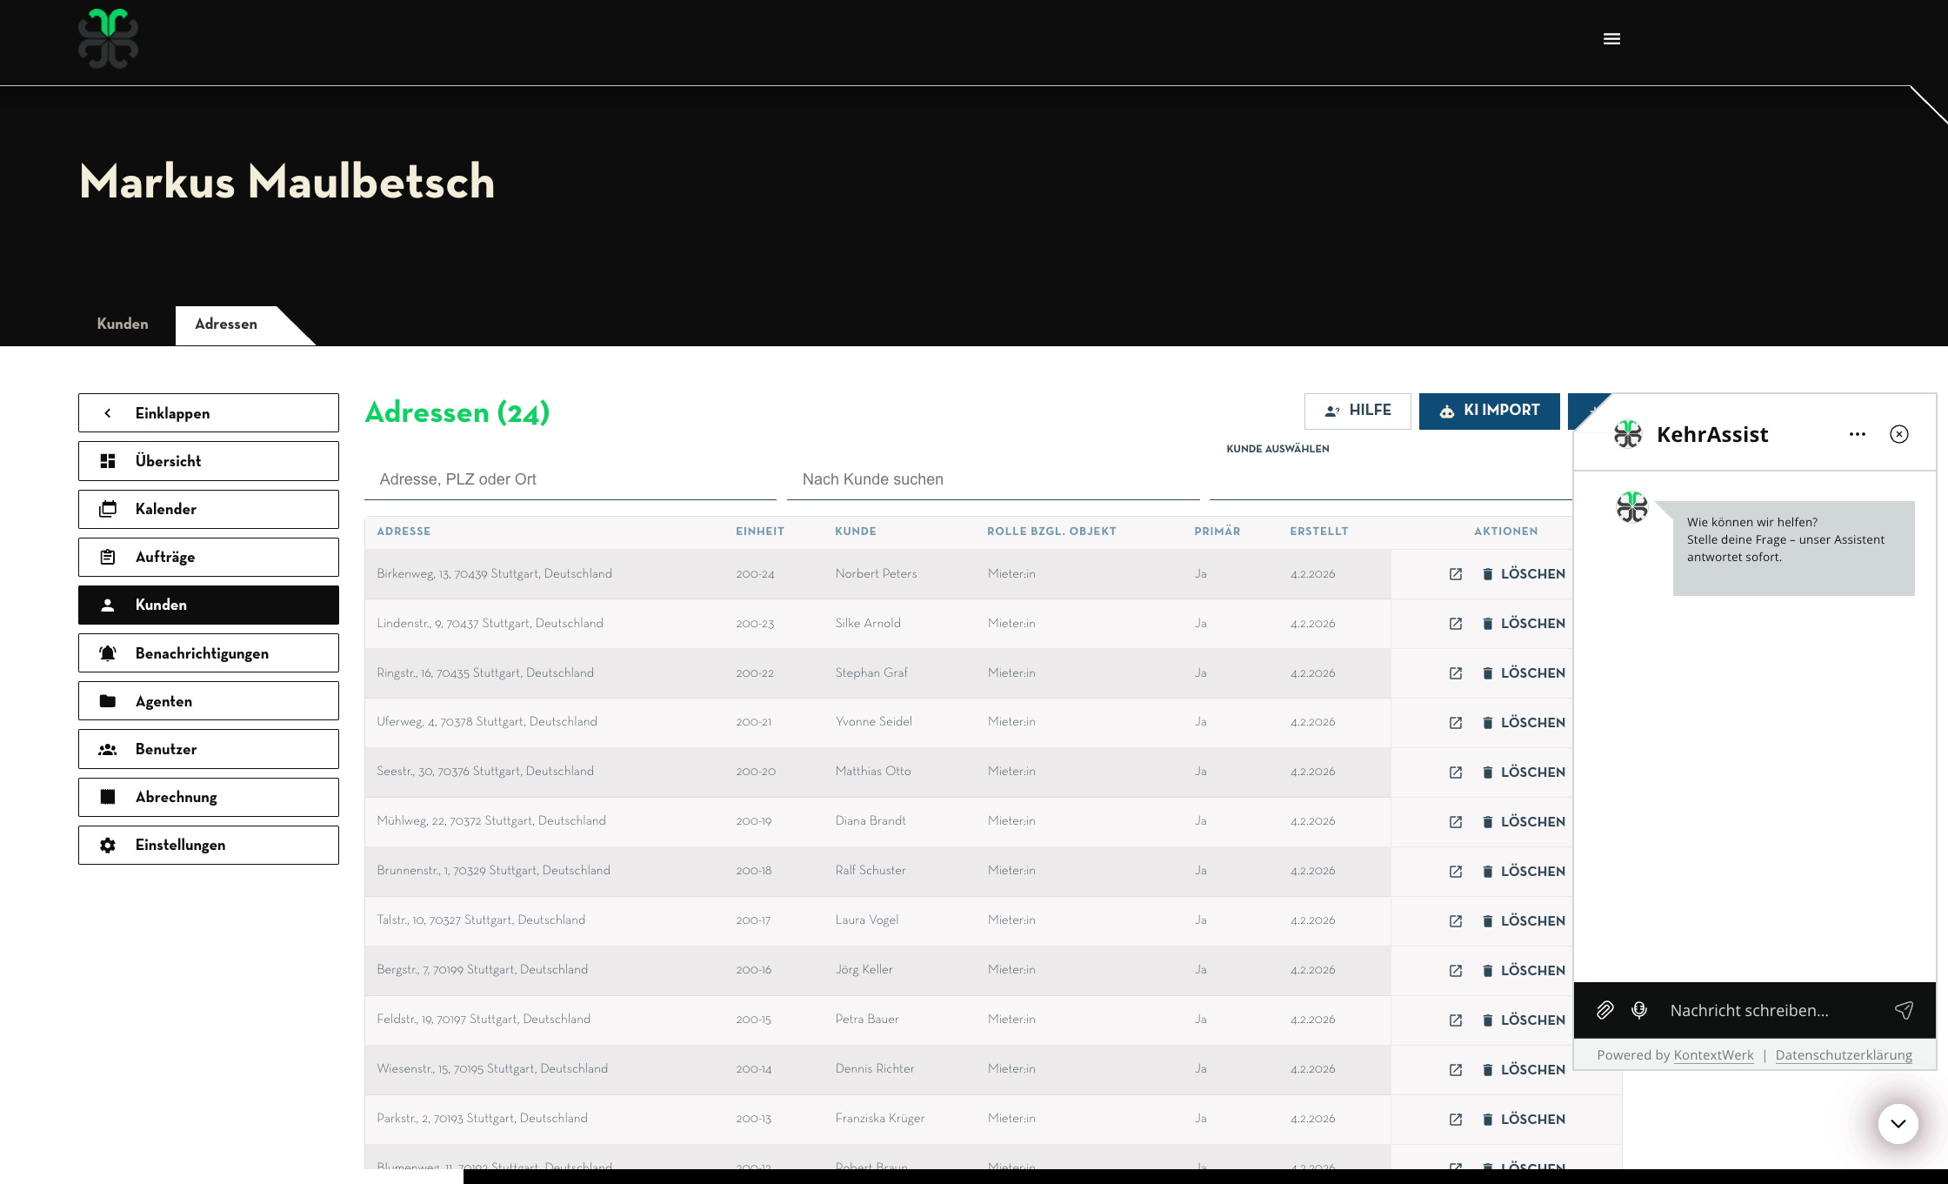Open external link icon for Silke Arnold
Screen dimensions: 1948x1184
[x=1456, y=624]
